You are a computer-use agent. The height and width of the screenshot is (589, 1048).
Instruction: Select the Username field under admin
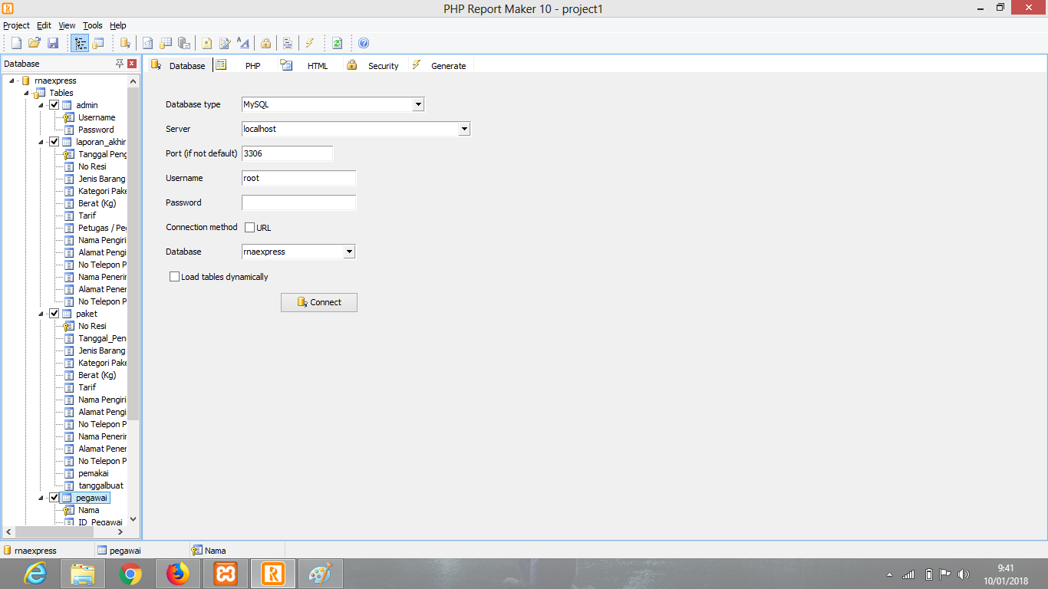tap(97, 117)
